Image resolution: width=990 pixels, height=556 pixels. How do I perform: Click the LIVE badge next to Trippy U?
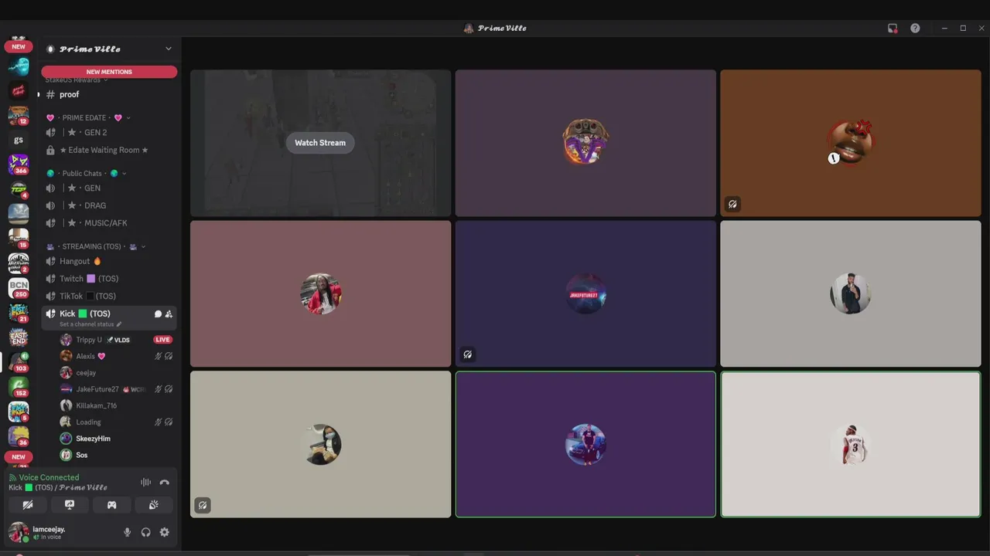click(162, 340)
